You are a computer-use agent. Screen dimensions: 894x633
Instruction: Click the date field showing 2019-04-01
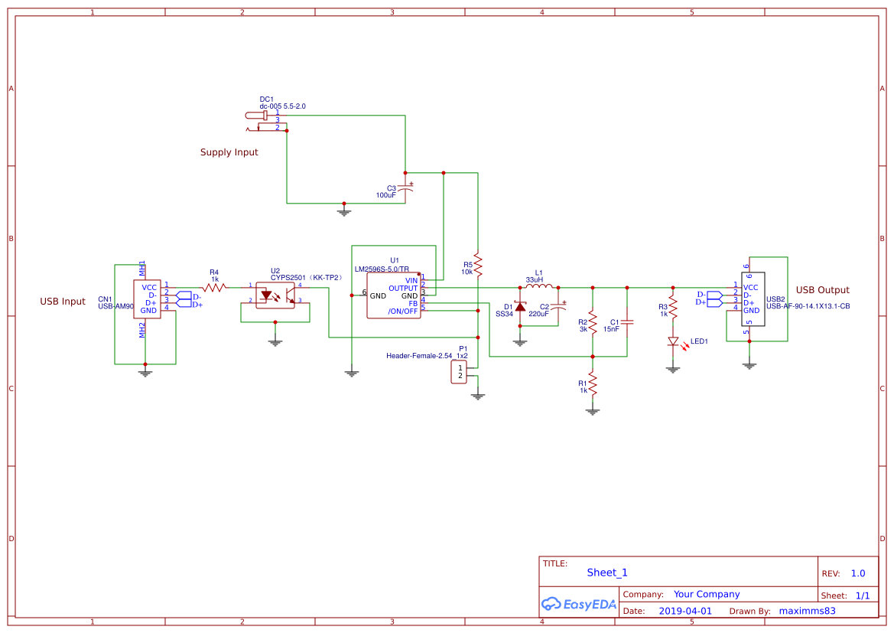pos(686,610)
